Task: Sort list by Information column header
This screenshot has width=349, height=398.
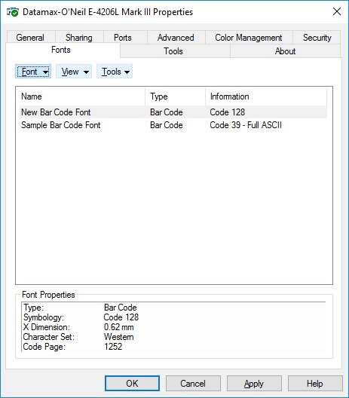Action: coord(266,96)
